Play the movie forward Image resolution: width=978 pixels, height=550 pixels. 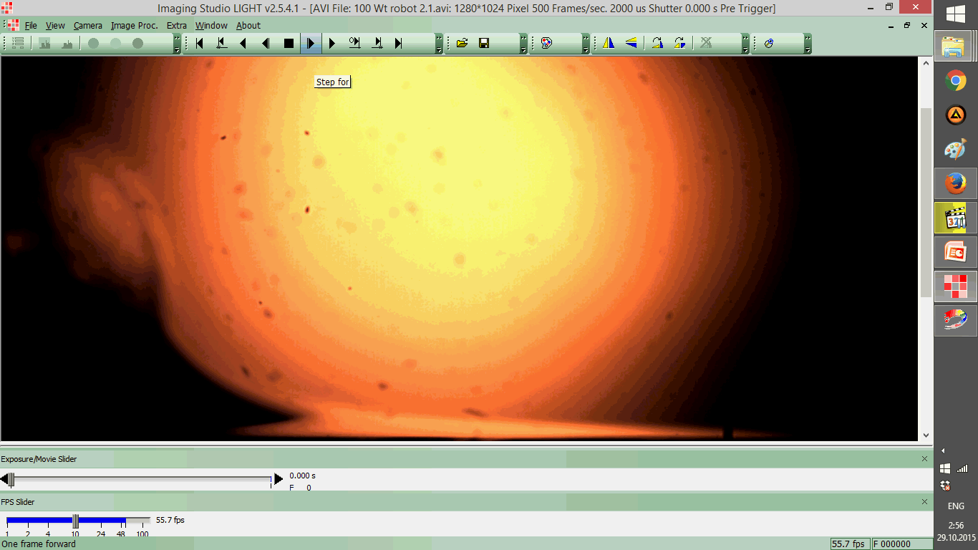(332, 44)
